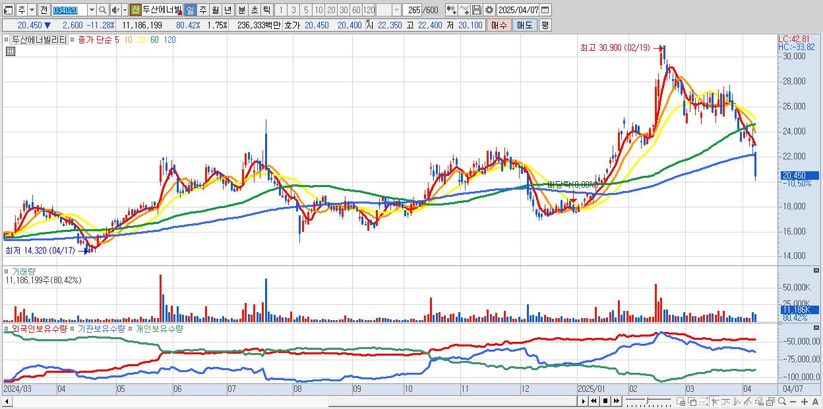Click the chart replay slider handle
This screenshot has height=409, width=823.
[x=648, y=400]
